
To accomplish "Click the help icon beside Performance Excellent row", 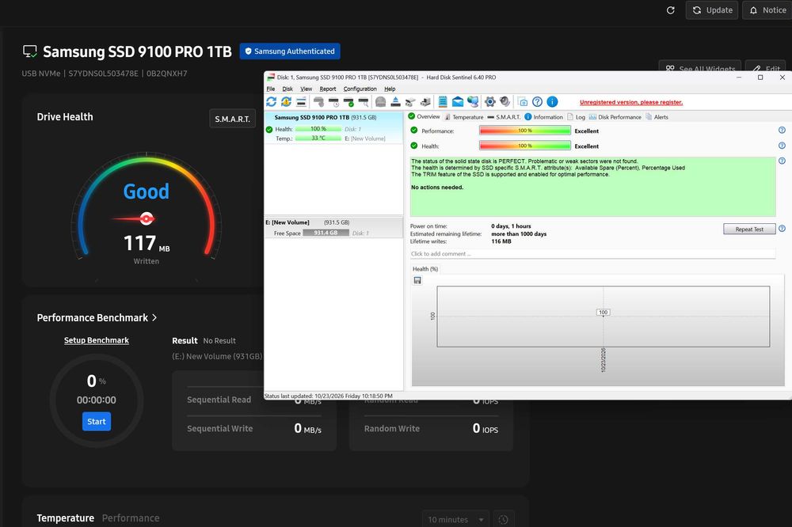I will (x=782, y=131).
